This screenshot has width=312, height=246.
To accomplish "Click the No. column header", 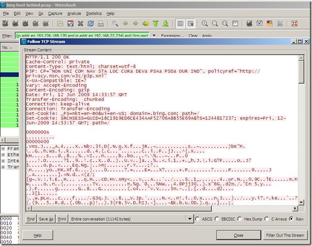I will point(10,48).
